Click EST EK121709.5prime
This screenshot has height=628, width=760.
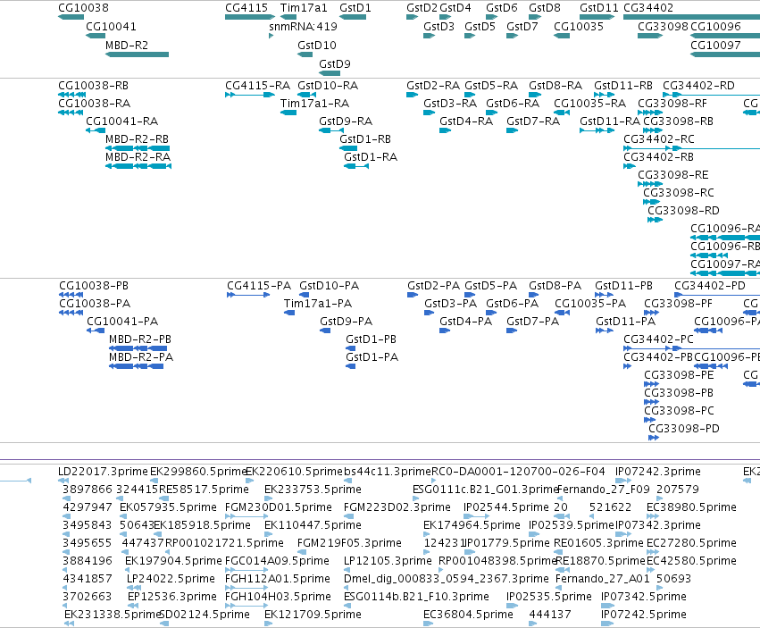tap(313, 615)
